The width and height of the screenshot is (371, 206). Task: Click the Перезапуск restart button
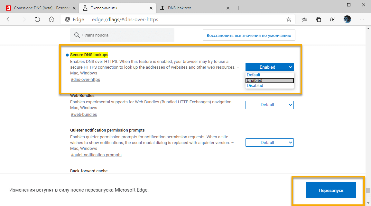331,190
